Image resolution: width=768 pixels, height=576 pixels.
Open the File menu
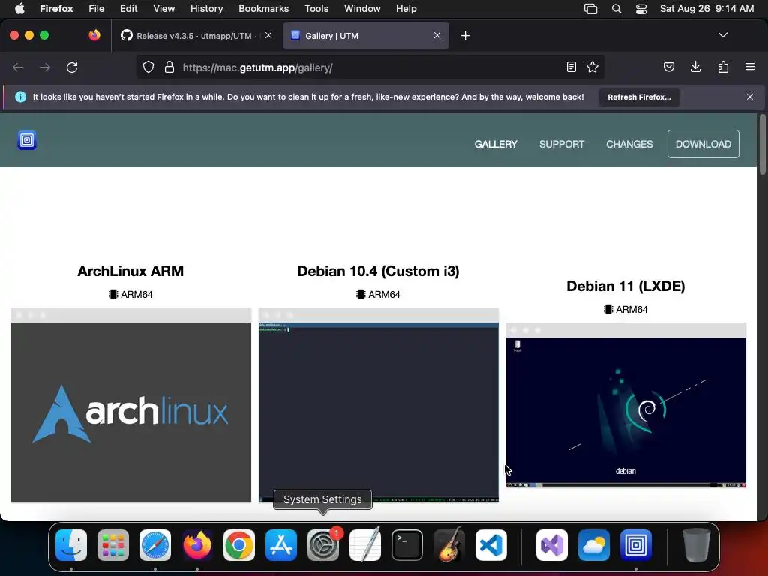click(97, 8)
